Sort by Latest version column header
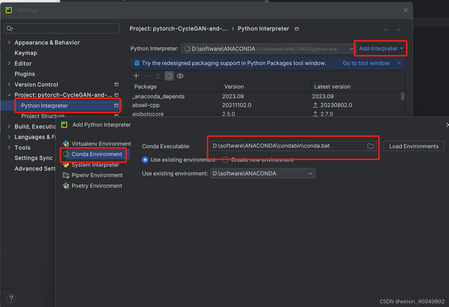The height and width of the screenshot is (307, 449). 357,87
